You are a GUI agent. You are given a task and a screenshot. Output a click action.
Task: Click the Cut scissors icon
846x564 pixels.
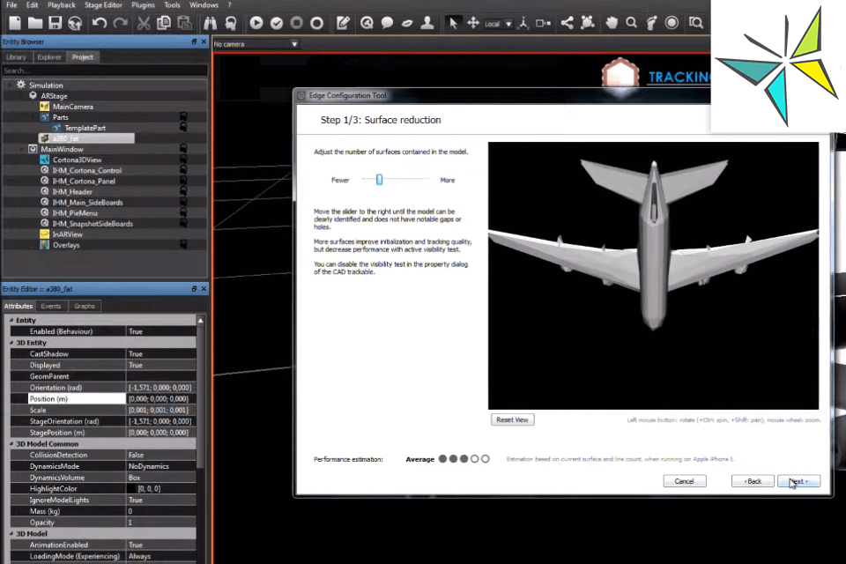tap(144, 23)
